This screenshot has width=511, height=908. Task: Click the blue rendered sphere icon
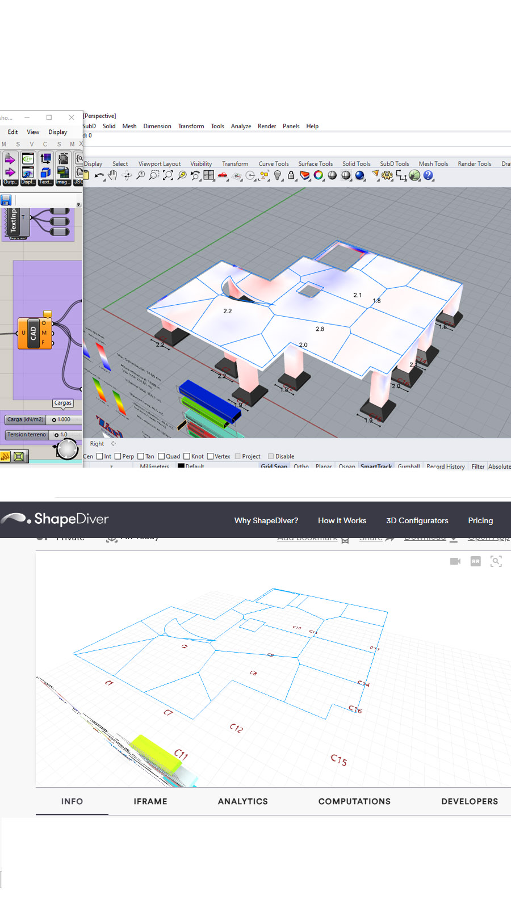(360, 175)
